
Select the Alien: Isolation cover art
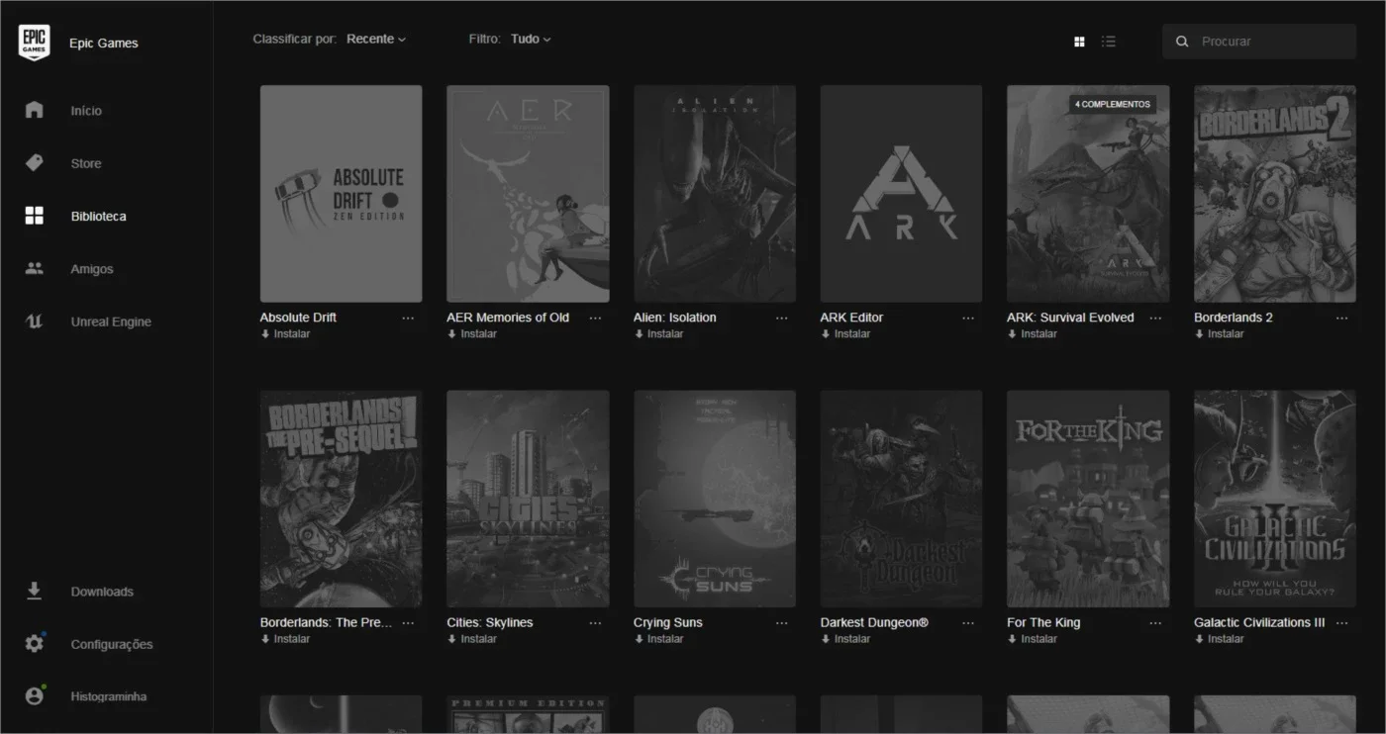[x=715, y=194]
